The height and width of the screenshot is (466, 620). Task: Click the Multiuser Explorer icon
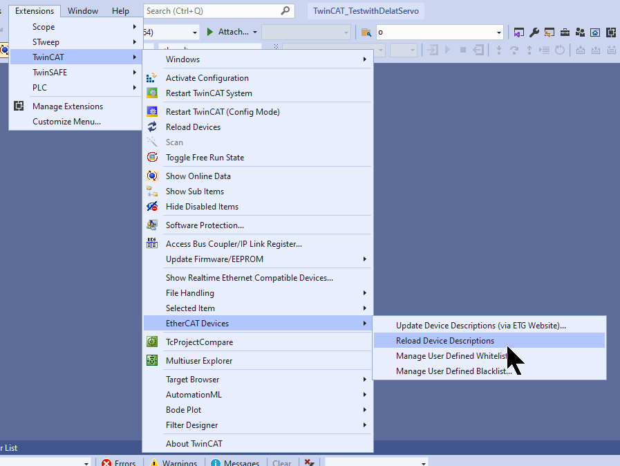click(x=152, y=360)
